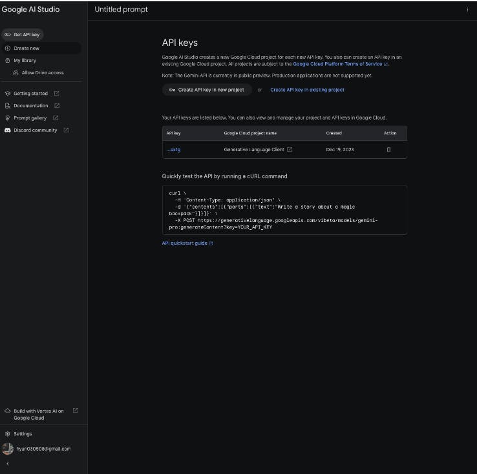Click the plus circle icon of Create new
The width and height of the screenshot is (477, 474).
8,48
